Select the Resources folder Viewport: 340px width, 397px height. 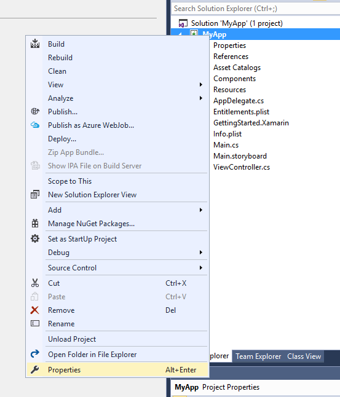229,90
